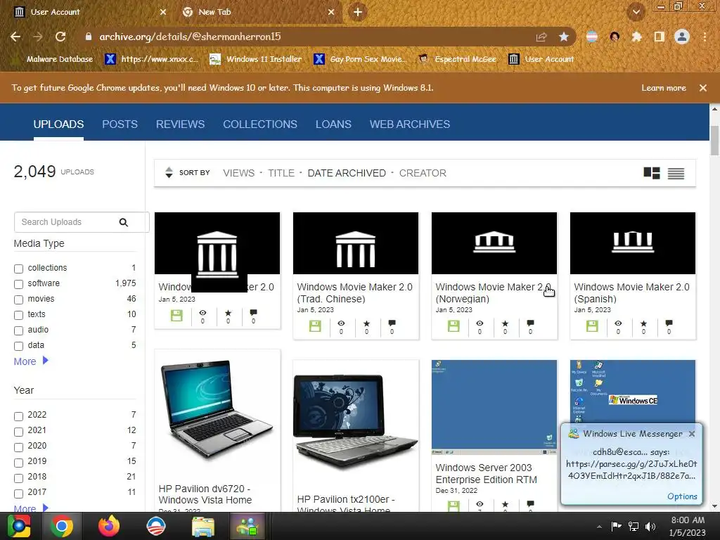The width and height of the screenshot is (720, 540).
Task: Open File Explorer from the taskbar
Action: (202, 526)
